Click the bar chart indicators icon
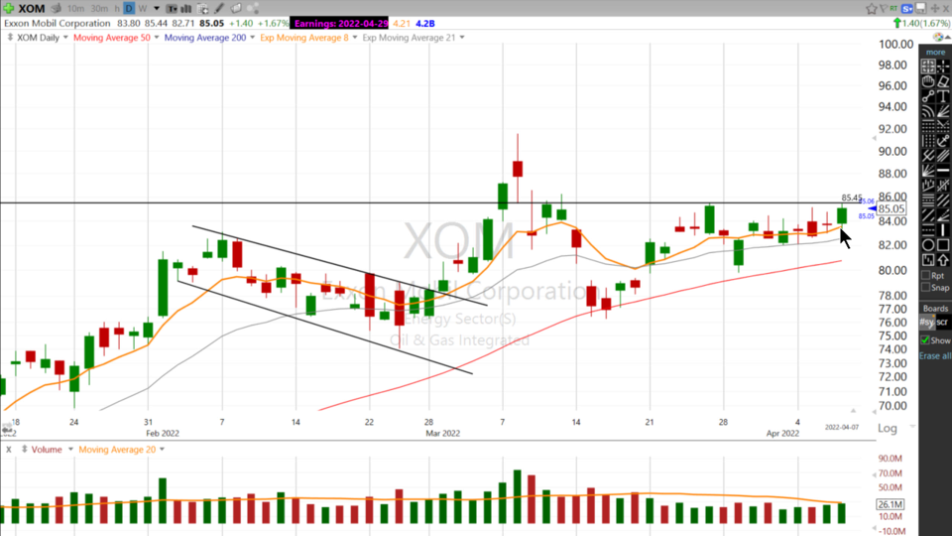The height and width of the screenshot is (536, 952). 185,9
